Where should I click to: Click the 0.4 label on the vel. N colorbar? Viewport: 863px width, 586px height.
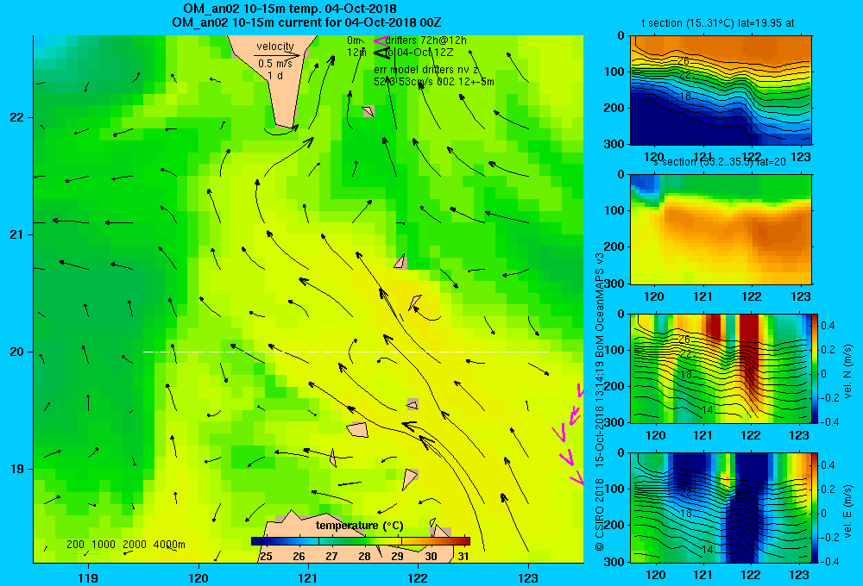[828, 326]
